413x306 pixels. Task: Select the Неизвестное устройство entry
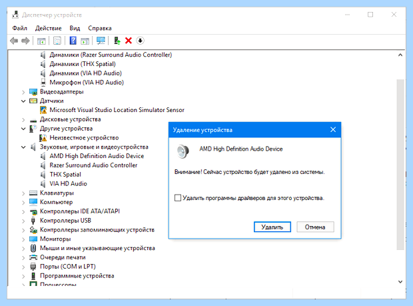tap(85, 137)
